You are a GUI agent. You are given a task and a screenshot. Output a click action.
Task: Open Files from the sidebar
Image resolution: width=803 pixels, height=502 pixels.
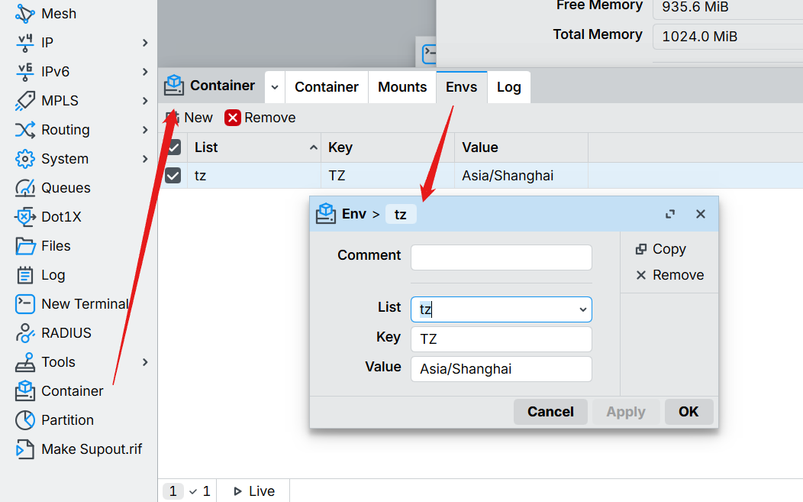[25, 246]
